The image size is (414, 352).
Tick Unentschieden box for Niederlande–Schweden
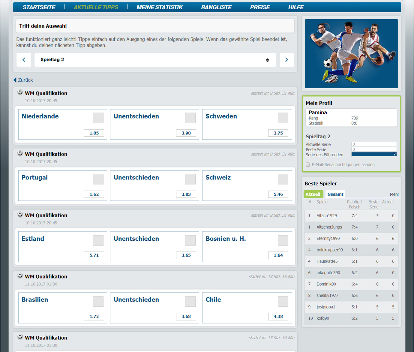point(190,118)
